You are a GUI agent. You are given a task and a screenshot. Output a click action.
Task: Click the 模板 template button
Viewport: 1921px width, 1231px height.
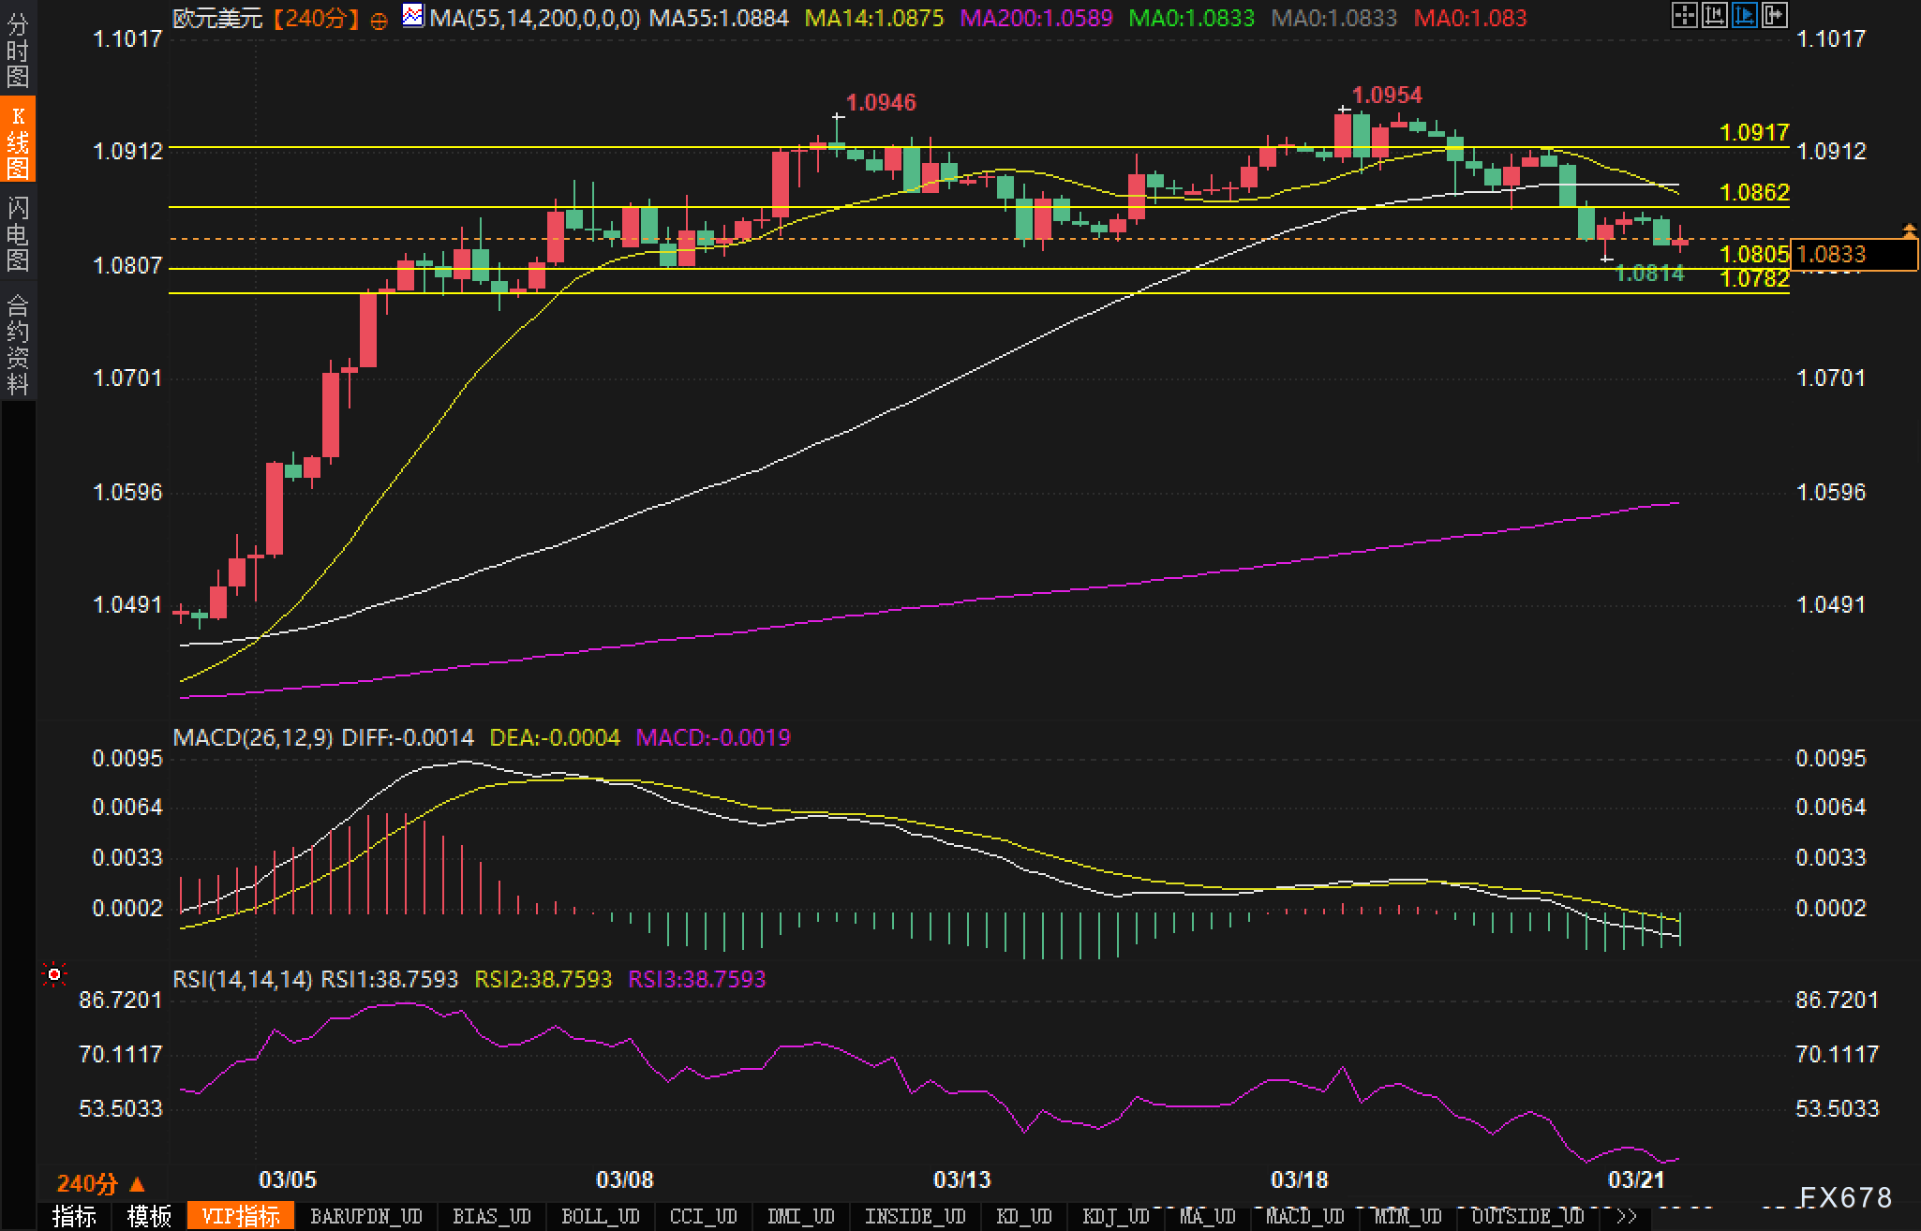click(x=150, y=1217)
